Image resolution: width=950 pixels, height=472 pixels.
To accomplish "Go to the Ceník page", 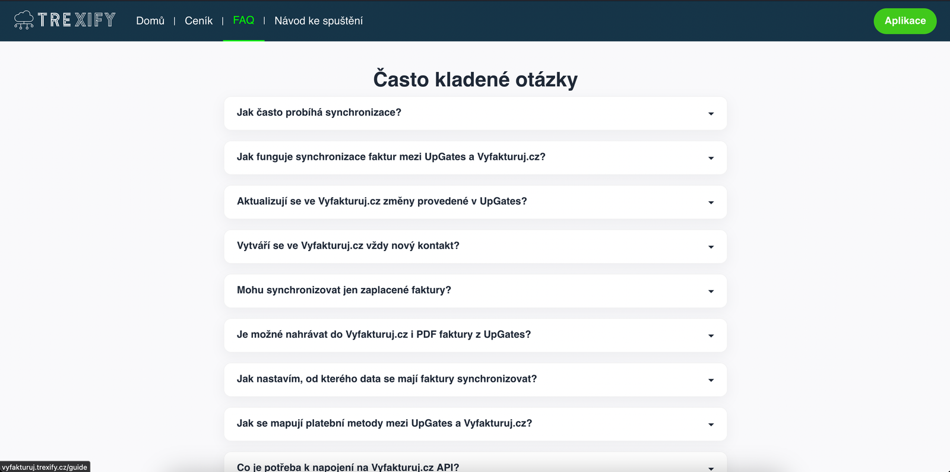I will pos(198,21).
